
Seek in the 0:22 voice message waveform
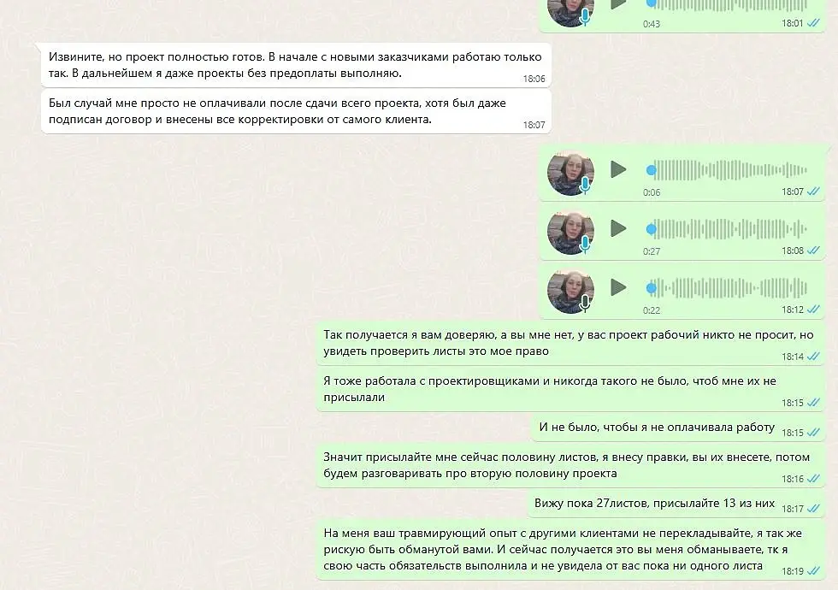click(727, 288)
